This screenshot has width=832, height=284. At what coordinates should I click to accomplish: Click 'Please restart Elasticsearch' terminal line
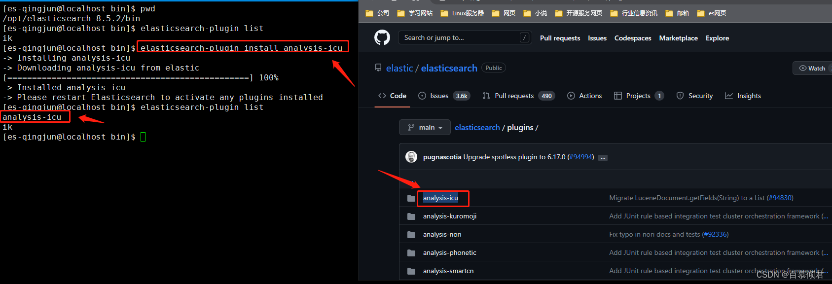coord(163,97)
